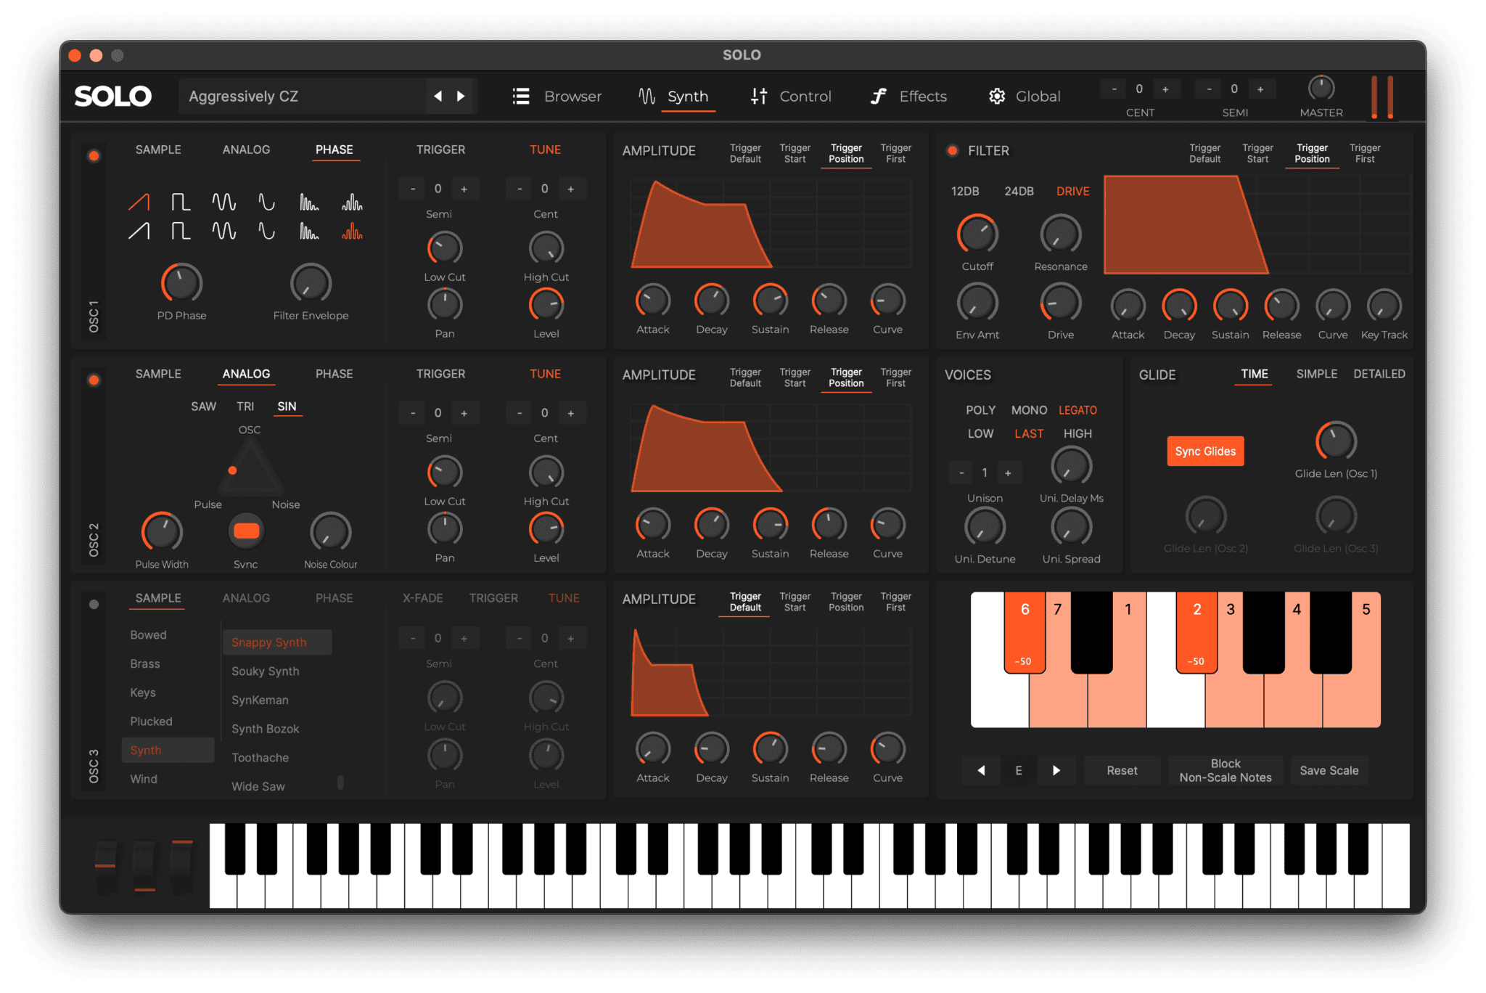1486x993 pixels.
Task: Select the square wave icon in OSC 1
Action: point(181,202)
